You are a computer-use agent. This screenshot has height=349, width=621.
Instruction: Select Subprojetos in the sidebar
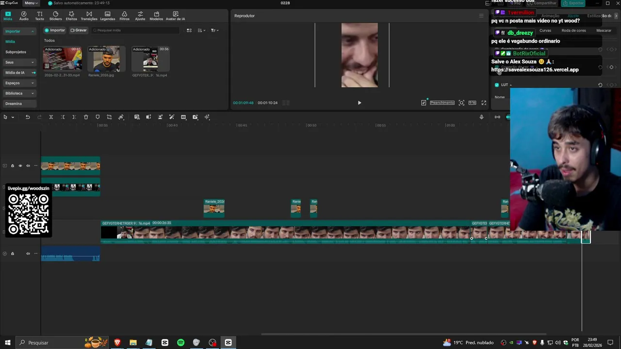[x=16, y=52]
